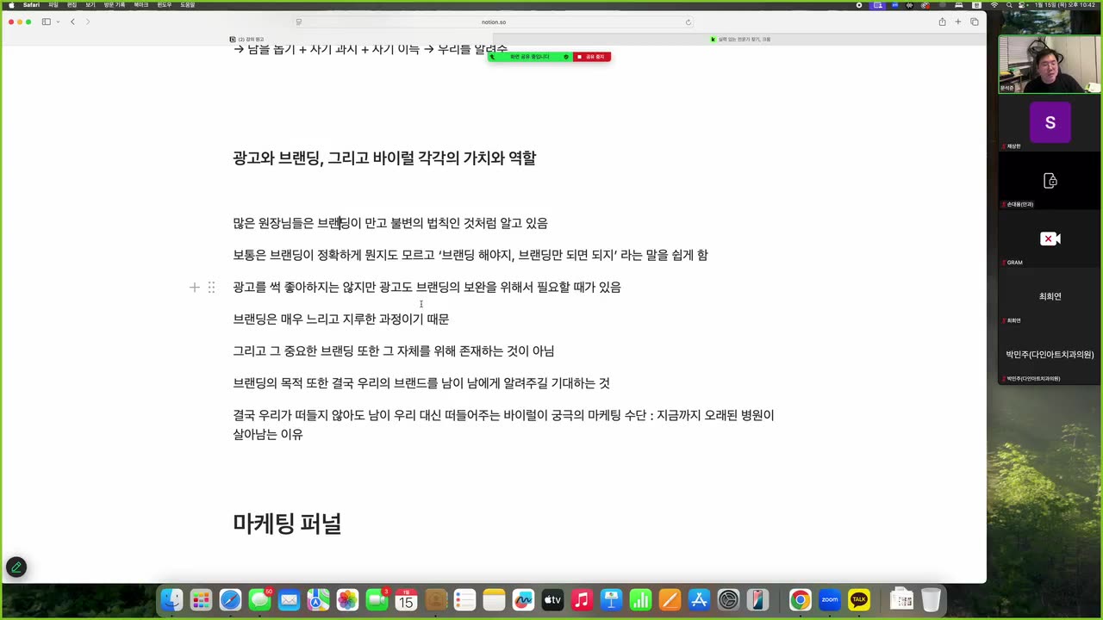This screenshot has height=620, width=1103.
Task: Show Safari tab overview
Action: pos(975,22)
